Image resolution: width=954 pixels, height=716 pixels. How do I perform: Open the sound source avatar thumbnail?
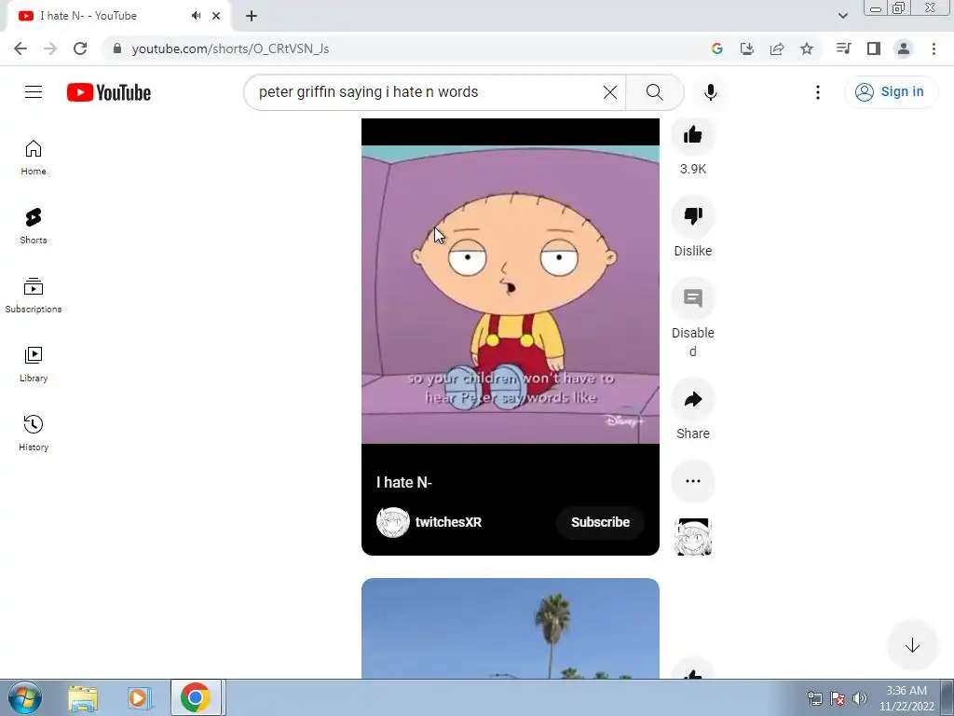tap(693, 536)
